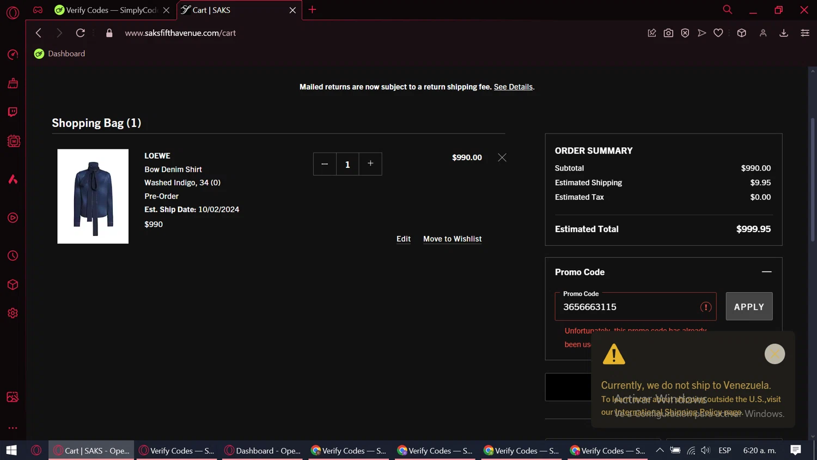Click the ESP language indicator

pyautogui.click(x=725, y=450)
